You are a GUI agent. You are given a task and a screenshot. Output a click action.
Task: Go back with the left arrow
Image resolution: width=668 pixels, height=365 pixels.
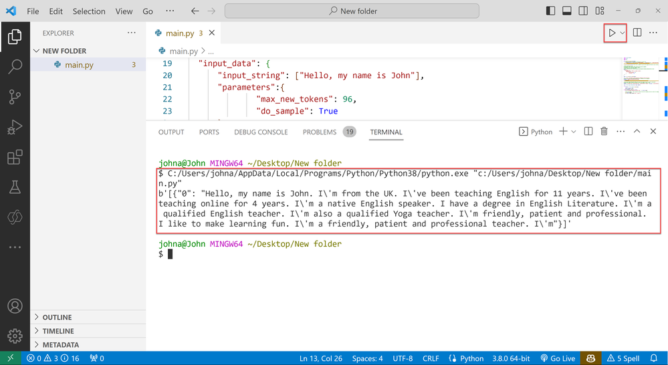tap(195, 11)
